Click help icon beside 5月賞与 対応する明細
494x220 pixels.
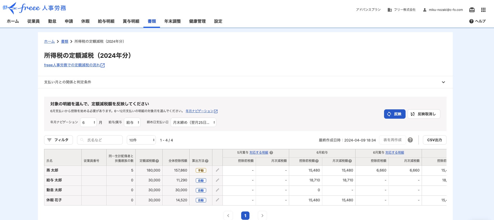click(x=271, y=153)
